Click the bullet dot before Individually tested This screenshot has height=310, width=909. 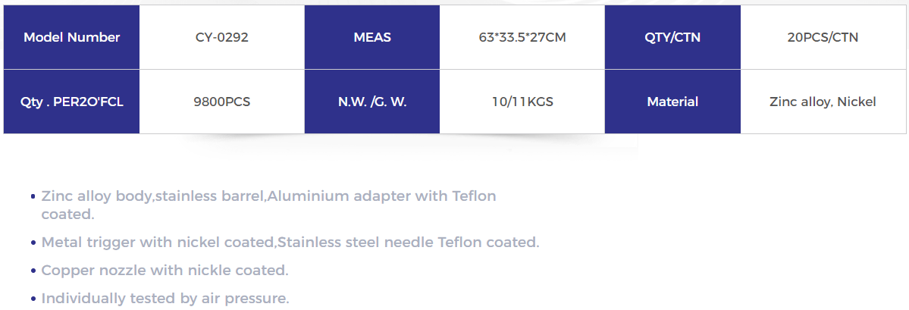click(x=33, y=299)
